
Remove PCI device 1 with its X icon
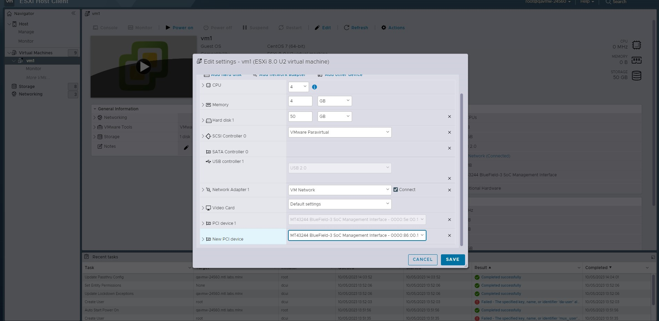coord(449,220)
